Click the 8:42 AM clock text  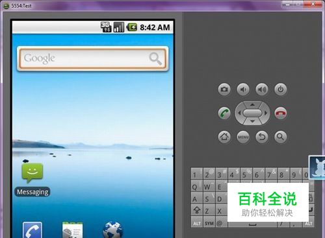pos(155,27)
